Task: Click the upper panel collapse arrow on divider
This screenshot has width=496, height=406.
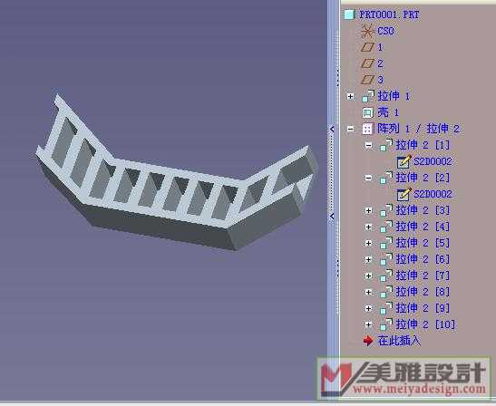Action: tap(332, 129)
